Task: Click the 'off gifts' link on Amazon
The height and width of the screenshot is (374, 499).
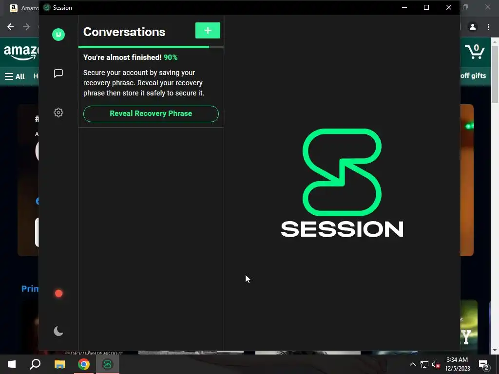Action: [473, 75]
